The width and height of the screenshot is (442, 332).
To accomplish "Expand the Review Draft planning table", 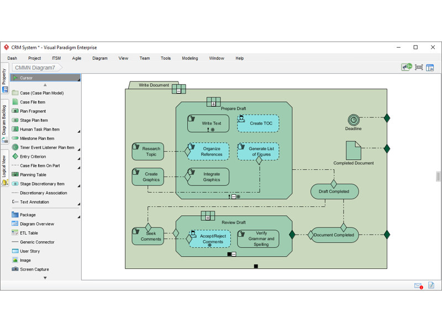I will click(x=208, y=217).
